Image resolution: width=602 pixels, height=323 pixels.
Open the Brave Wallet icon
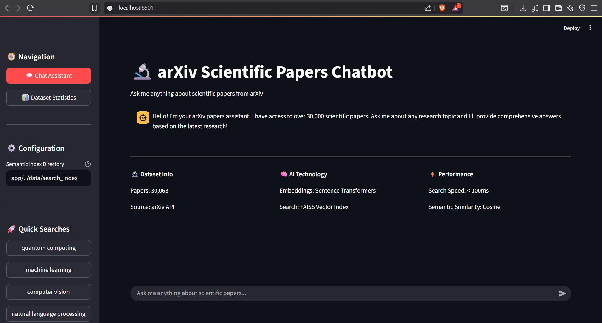pos(559,8)
